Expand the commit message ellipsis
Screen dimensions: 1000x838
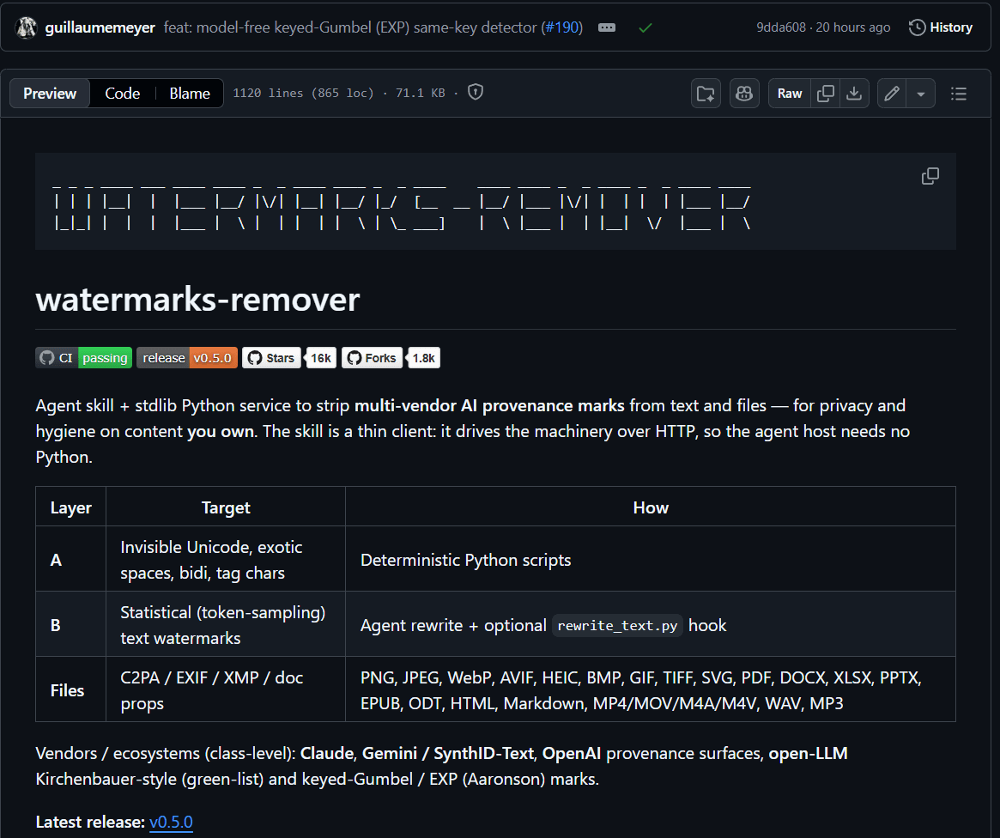(607, 27)
